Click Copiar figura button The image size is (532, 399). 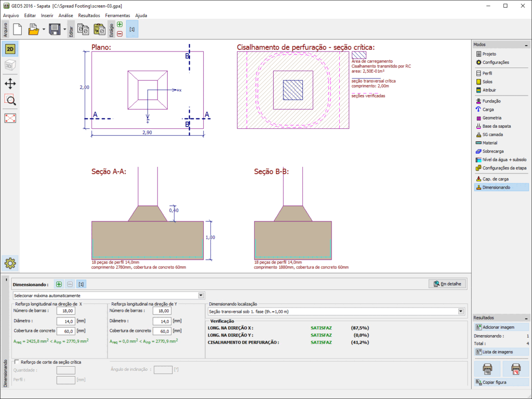501,382
